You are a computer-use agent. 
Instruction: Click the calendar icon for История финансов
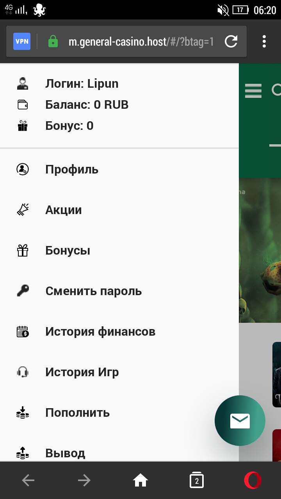coord(23,331)
